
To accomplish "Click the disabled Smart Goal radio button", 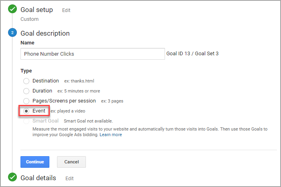I will [x=26, y=121].
